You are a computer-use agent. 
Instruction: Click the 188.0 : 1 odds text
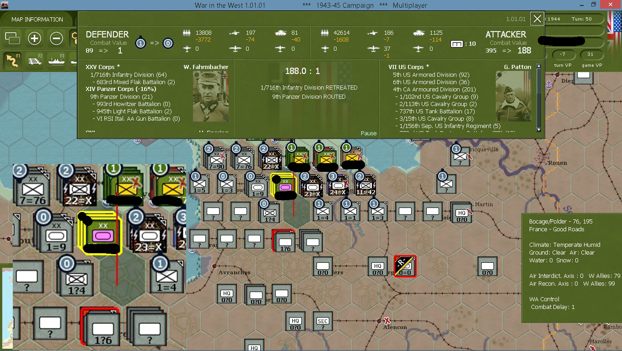302,71
